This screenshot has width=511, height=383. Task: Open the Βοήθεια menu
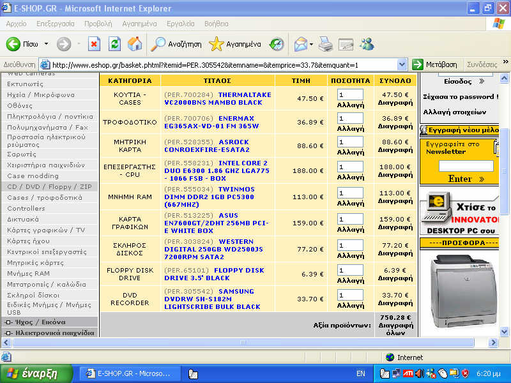217,24
